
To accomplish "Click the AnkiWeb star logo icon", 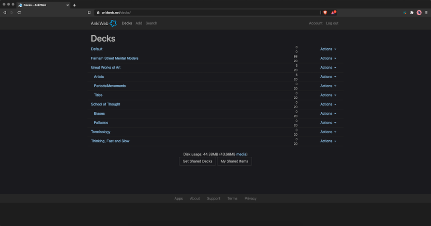I will coord(113,23).
